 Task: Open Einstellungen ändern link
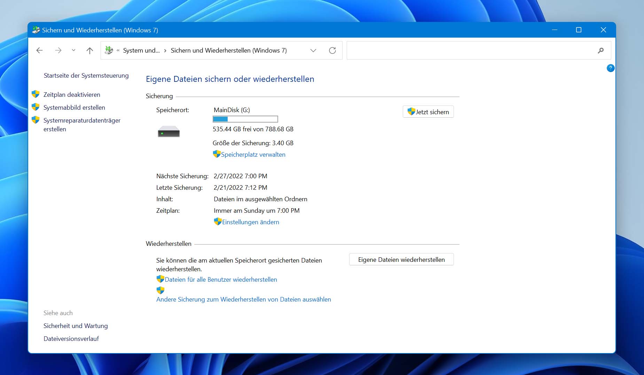pos(251,222)
